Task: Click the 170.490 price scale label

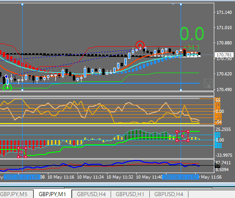Action: [x=224, y=90]
